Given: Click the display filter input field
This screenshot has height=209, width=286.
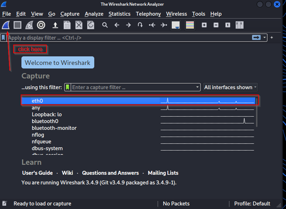Looking at the screenshot, I should coord(129,38).
